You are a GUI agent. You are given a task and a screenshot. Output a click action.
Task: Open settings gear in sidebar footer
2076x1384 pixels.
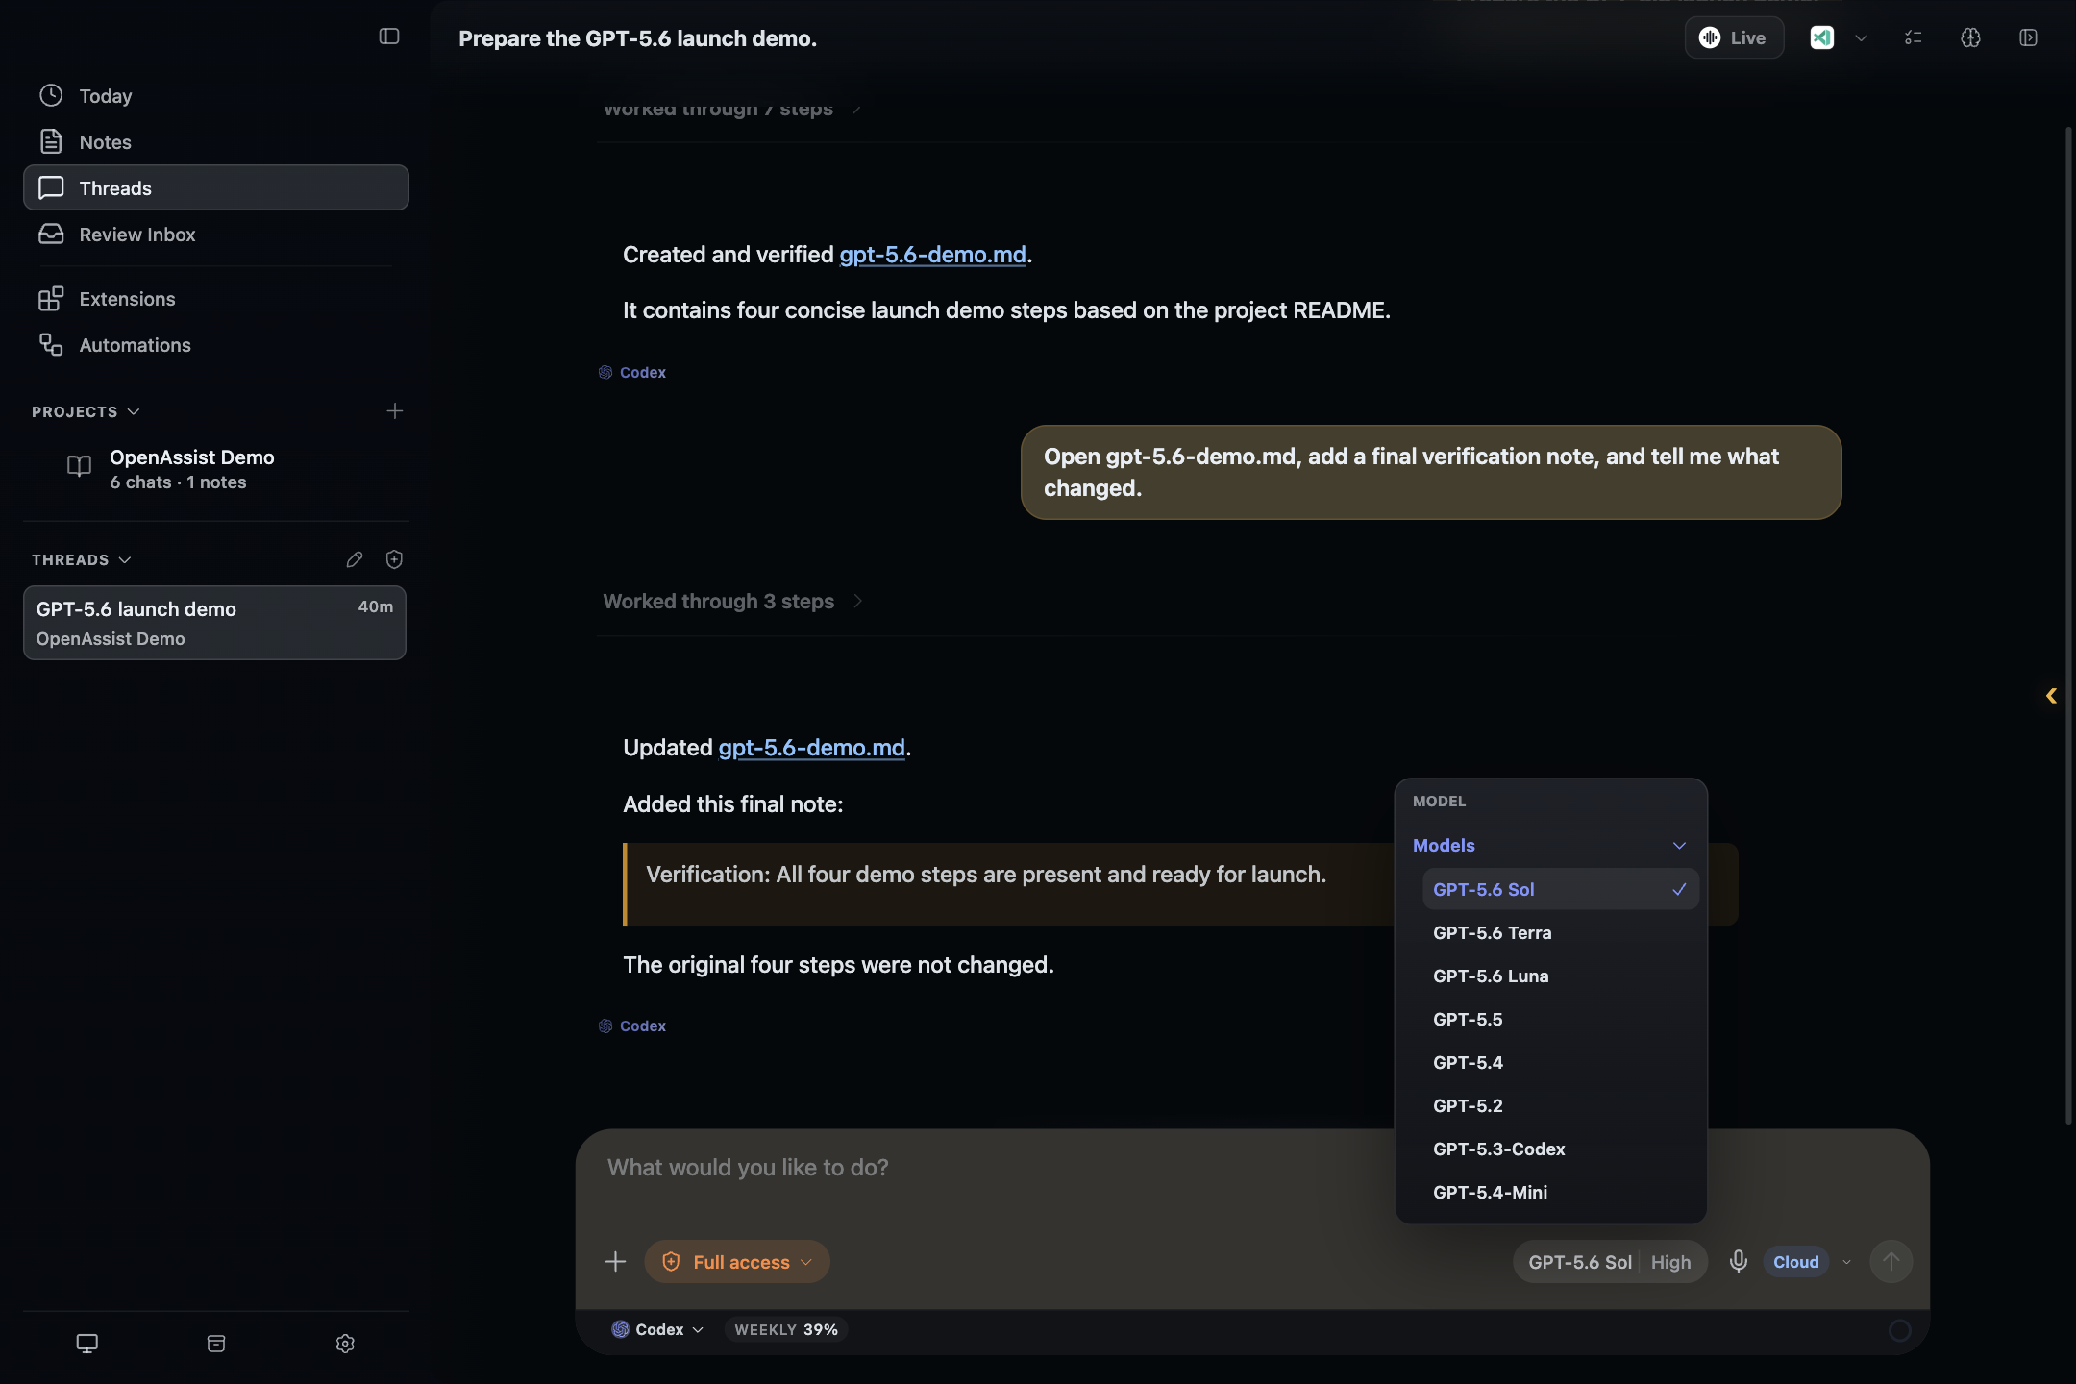point(345,1343)
